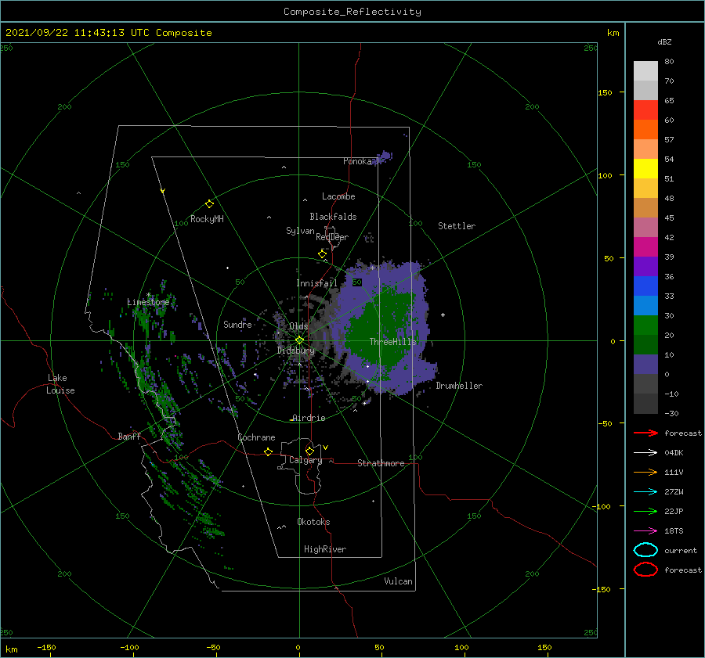Click yellow diamond marker below RedDeer label

tap(322, 254)
